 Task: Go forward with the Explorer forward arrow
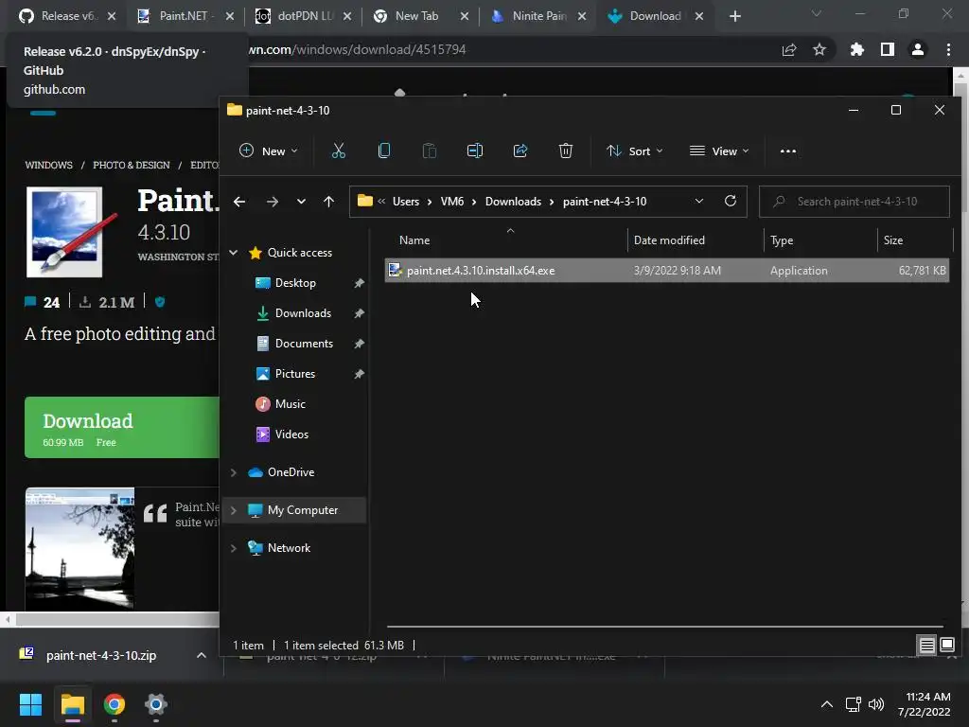tap(272, 202)
